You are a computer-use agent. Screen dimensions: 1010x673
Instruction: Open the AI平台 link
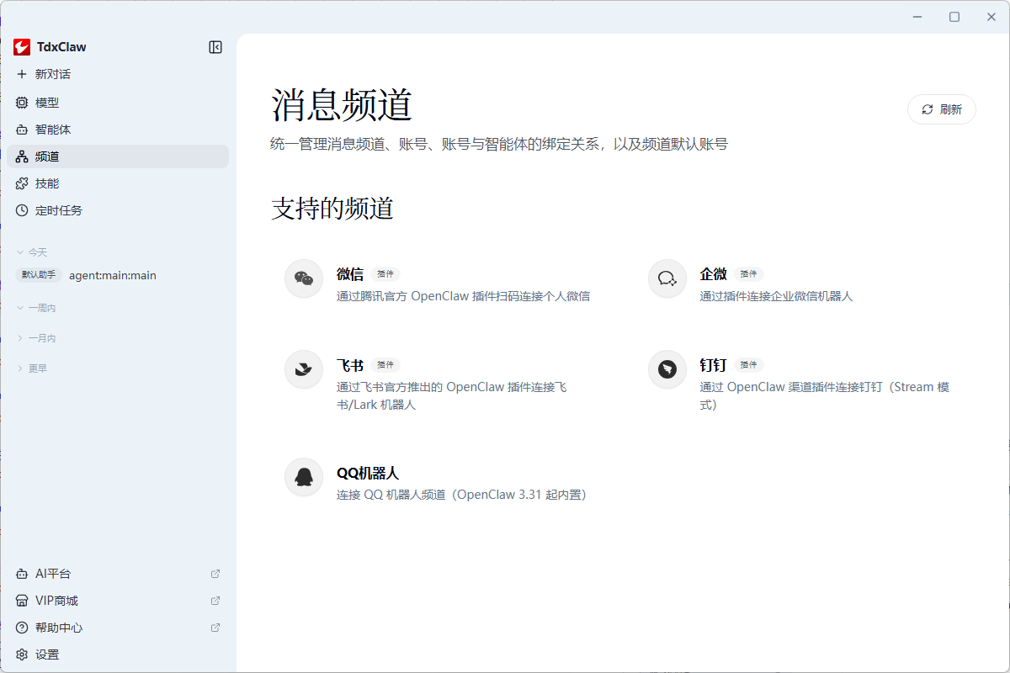click(x=118, y=574)
